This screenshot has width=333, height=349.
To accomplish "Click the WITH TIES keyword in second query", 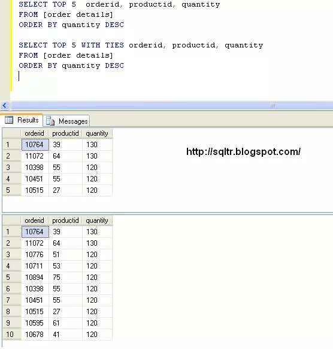I will pyautogui.click(x=102, y=45).
